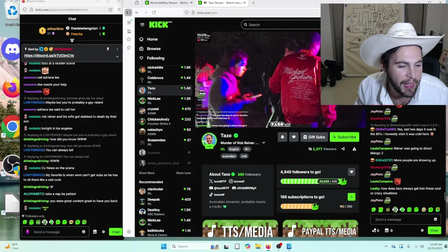The height and width of the screenshot is (252, 448).
Task: Click the Tazo chat scrollbar
Action: point(446,196)
